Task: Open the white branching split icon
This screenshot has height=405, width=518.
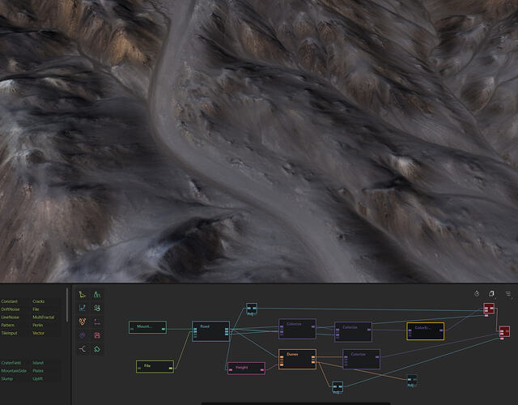Action: 83,349
